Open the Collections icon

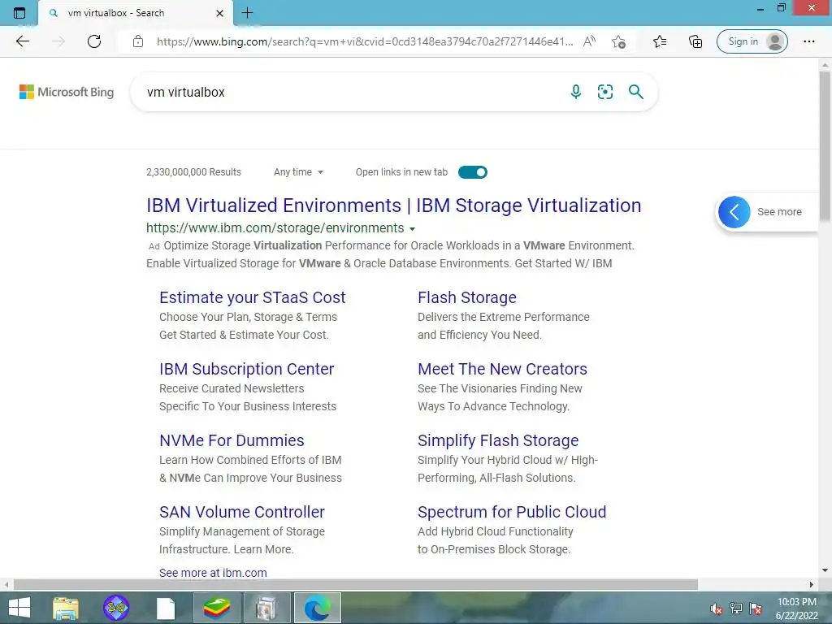(695, 41)
